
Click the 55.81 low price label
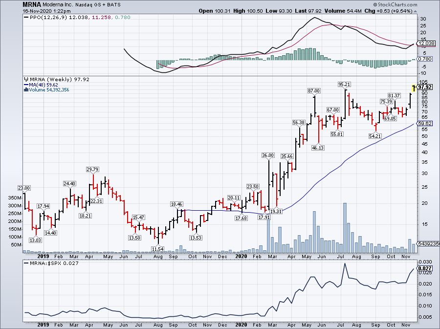pos(337,134)
